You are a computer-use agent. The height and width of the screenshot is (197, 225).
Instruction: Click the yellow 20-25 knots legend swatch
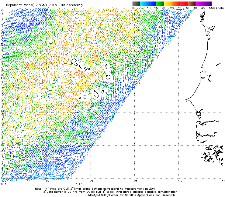168,4
